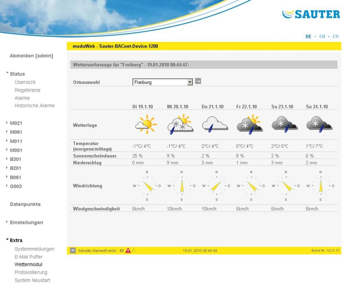Click the footer timestamp 19.01.2010 08:44:49
Image resolution: width=343 pixels, height=285 pixels.
(200, 251)
